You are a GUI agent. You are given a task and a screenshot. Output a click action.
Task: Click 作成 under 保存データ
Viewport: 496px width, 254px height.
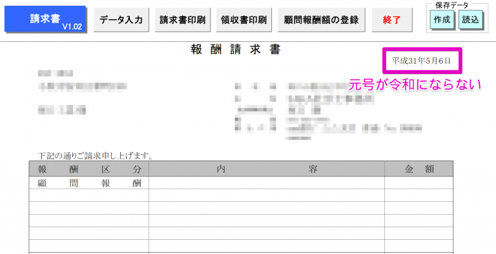[442, 20]
